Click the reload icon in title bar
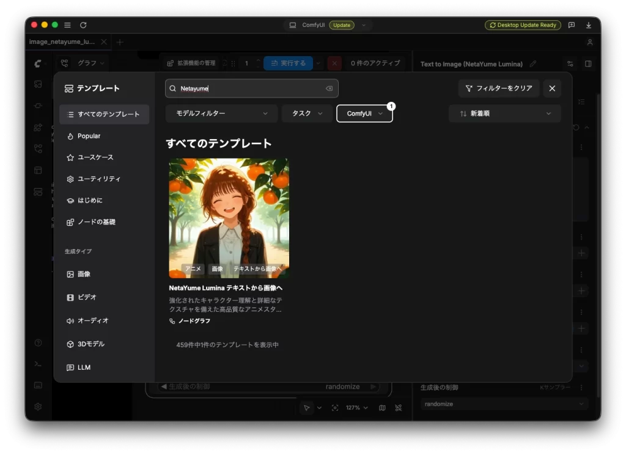The image size is (626, 454). 83,25
